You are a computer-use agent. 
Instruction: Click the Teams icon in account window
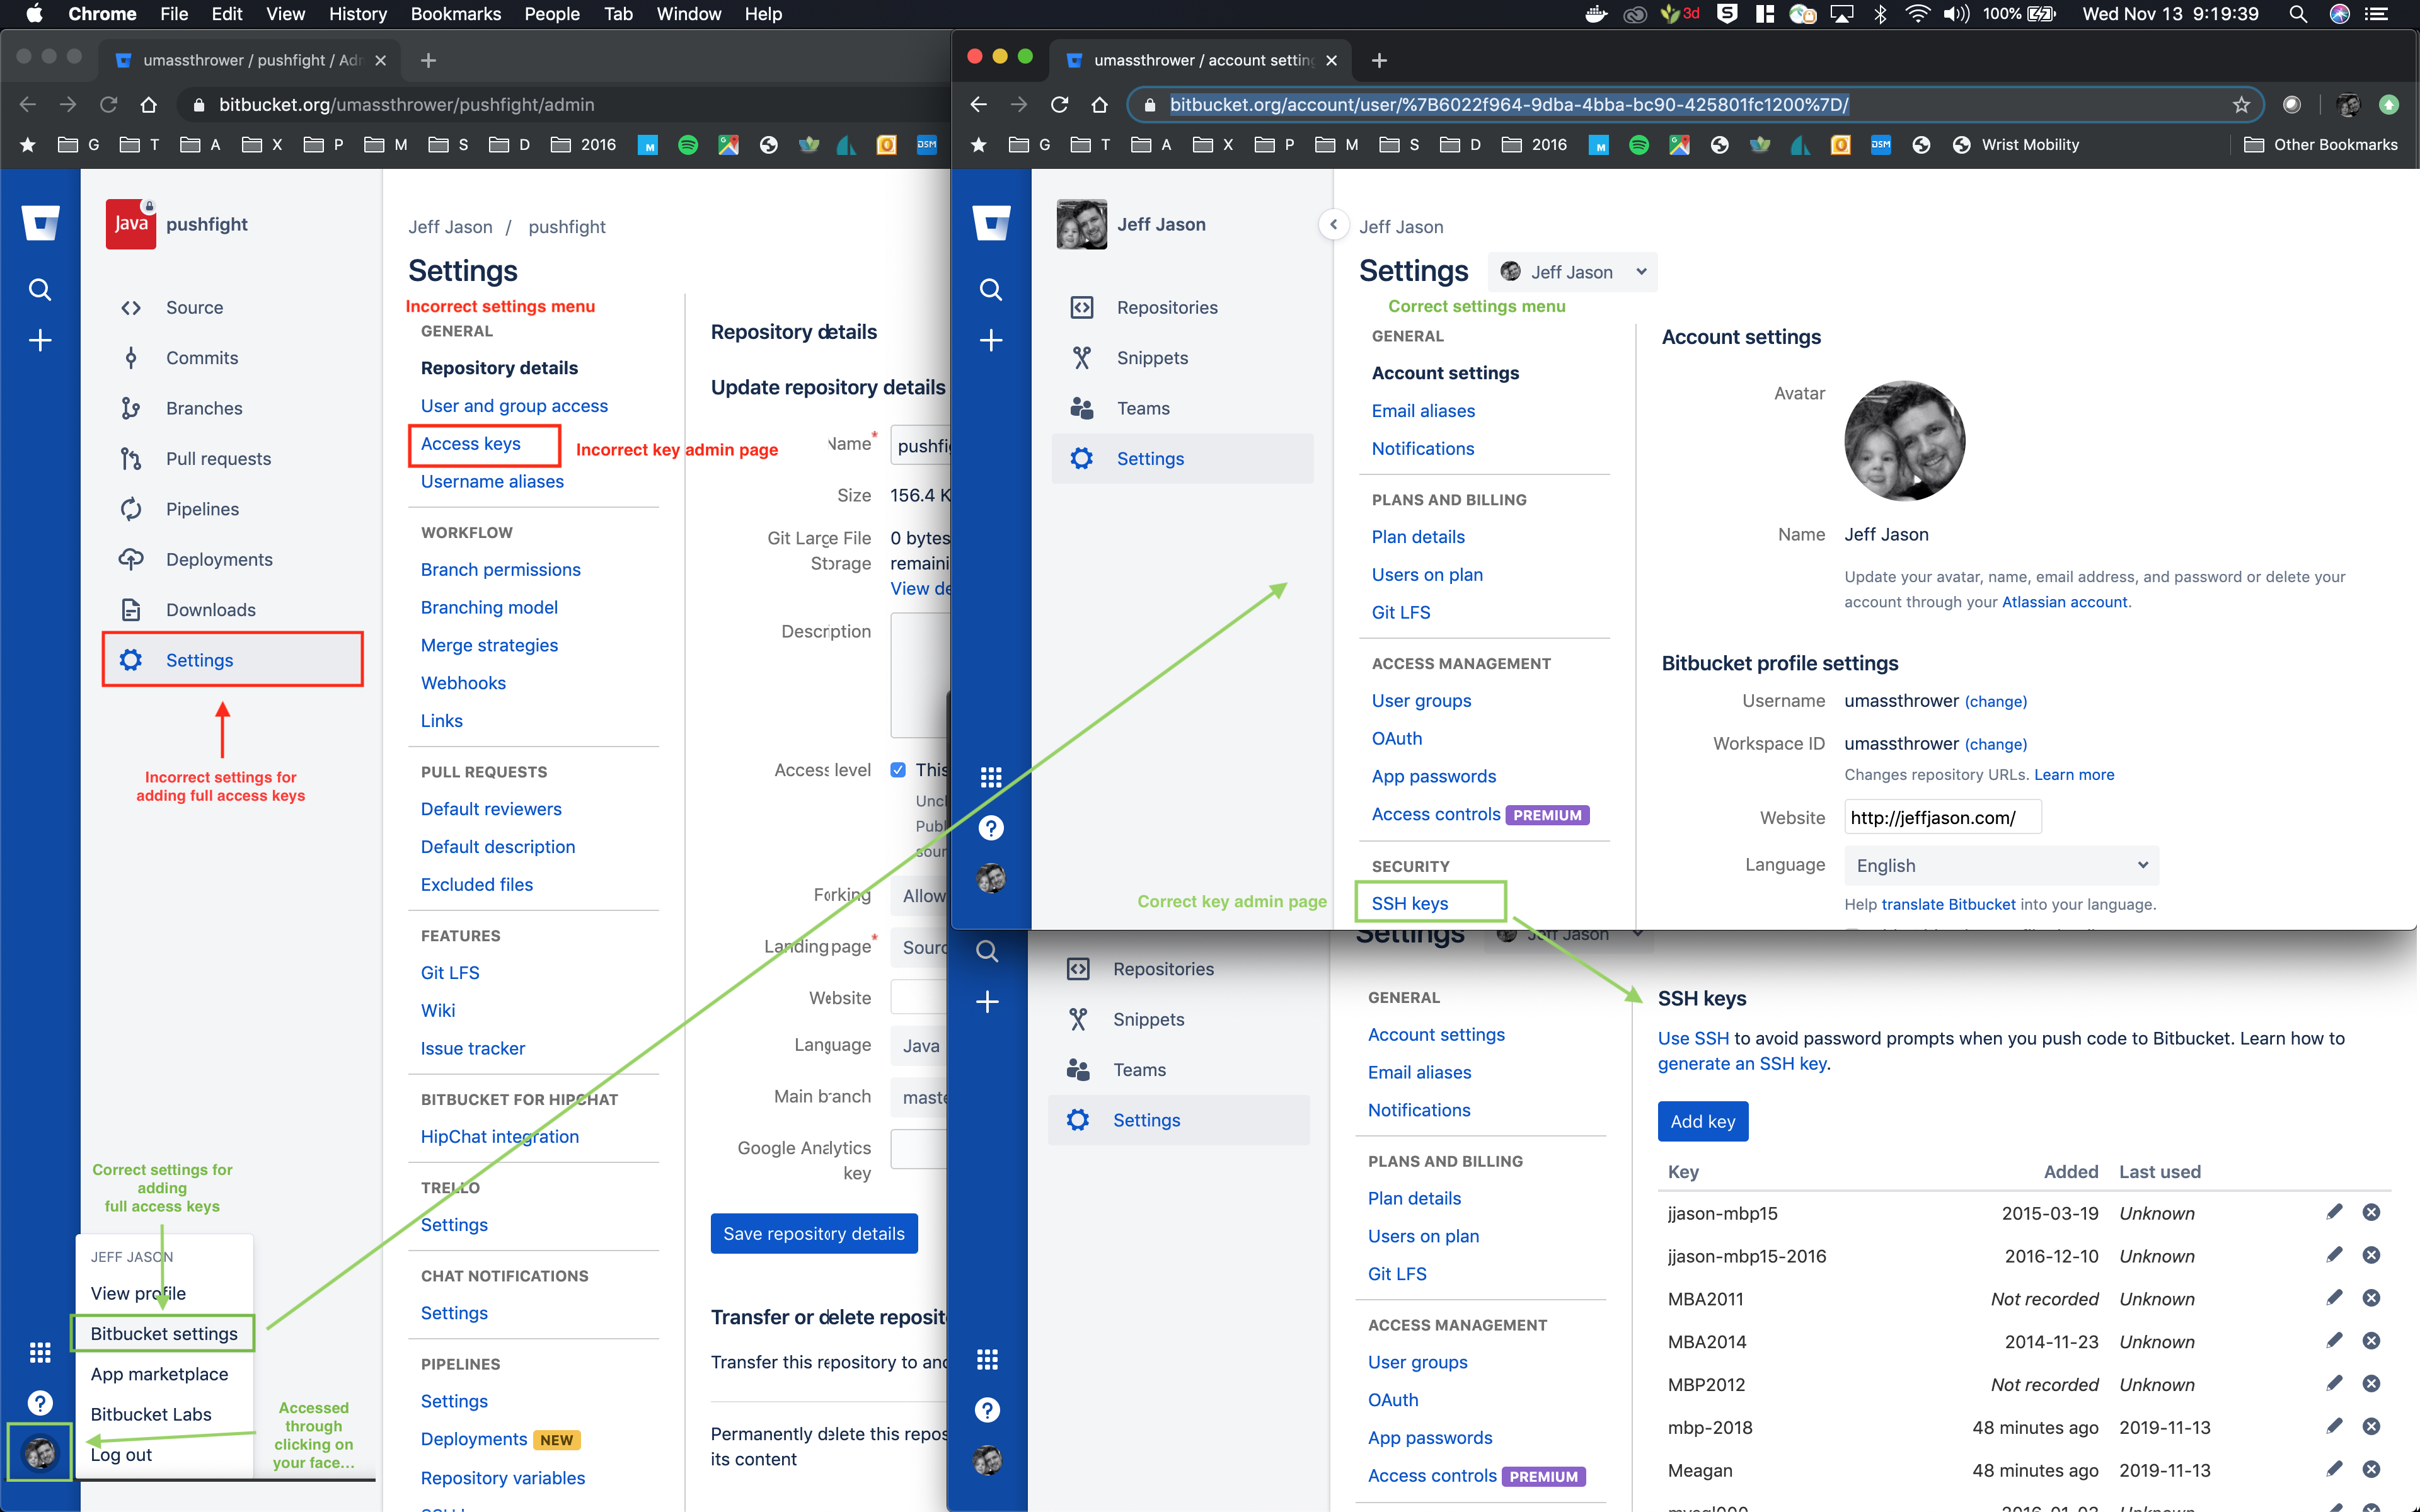point(1082,408)
